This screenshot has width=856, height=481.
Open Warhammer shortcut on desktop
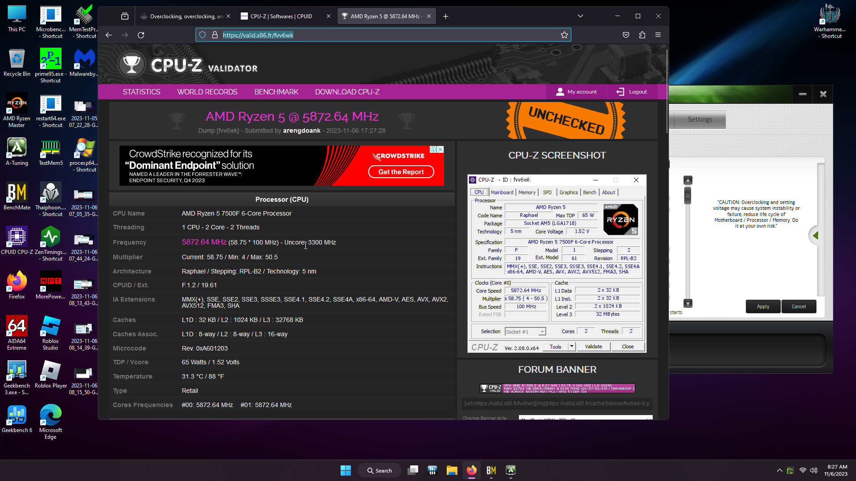click(x=830, y=21)
